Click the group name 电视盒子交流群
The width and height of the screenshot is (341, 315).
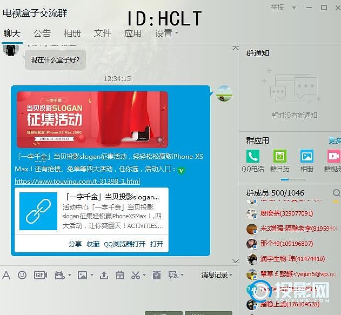point(35,14)
